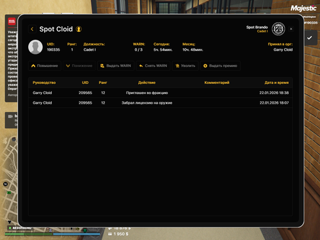Image resolution: width=320 pixels, height=240 pixels.
Task: Click the round faction emblem near Spot Brando
Action: coord(278,29)
